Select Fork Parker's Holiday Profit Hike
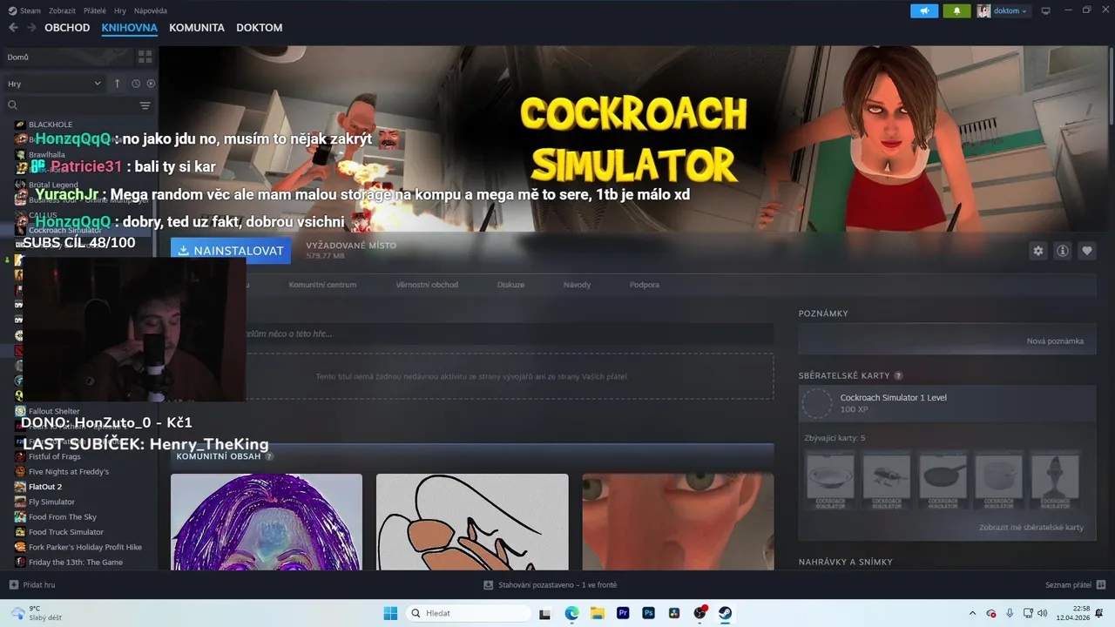The height and width of the screenshot is (627, 1115). tap(85, 547)
